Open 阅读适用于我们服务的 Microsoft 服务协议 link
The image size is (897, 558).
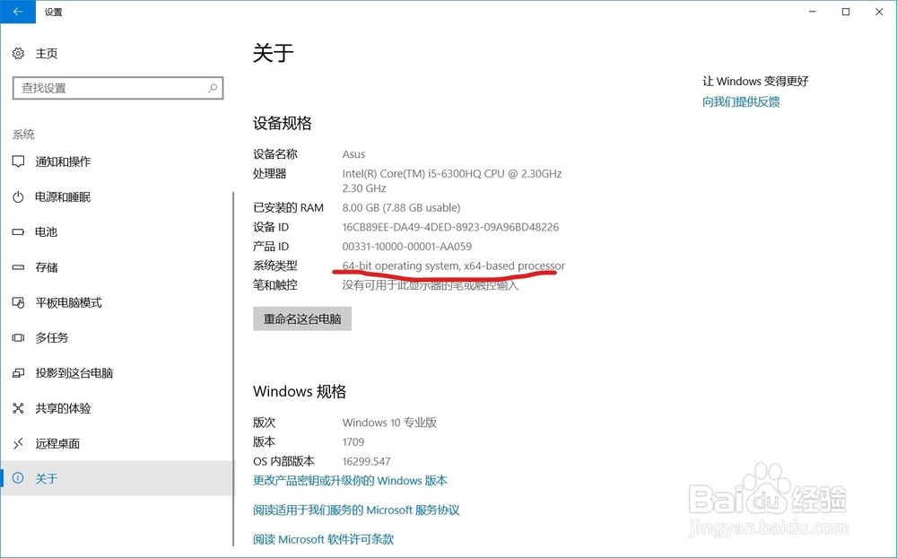356,510
